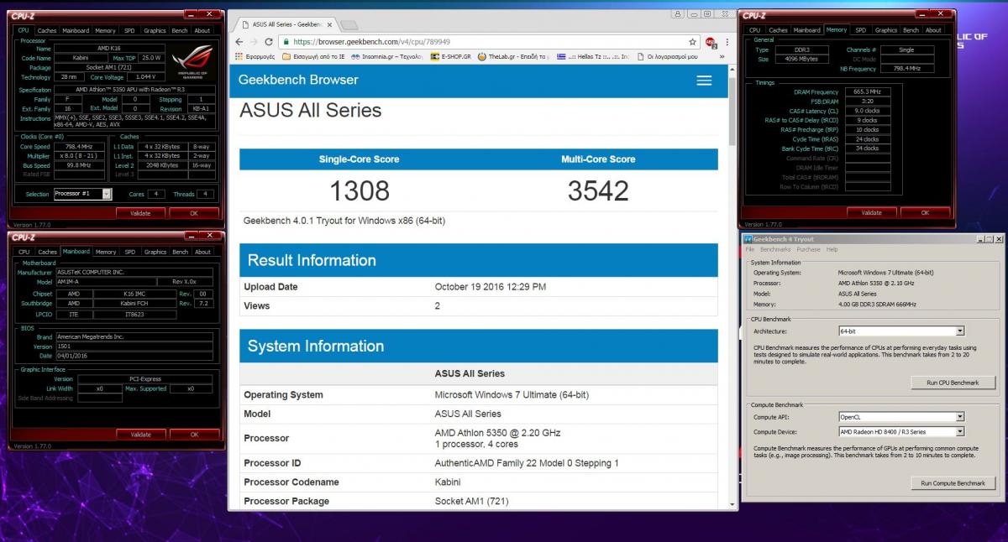The image size is (1008, 542).
Task: Bookmark this page with the star icon
Action: 692,41
